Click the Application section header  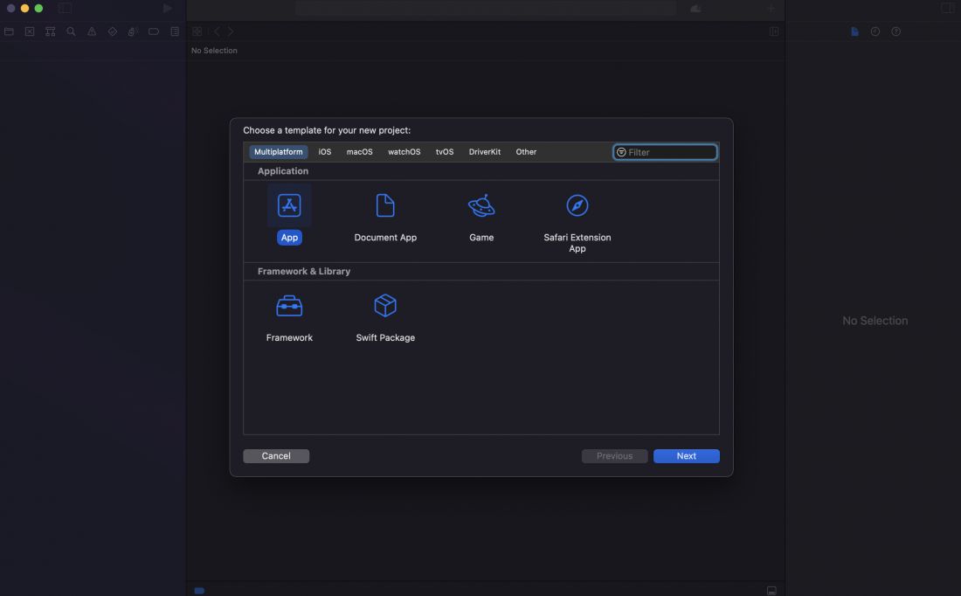pyautogui.click(x=282, y=171)
